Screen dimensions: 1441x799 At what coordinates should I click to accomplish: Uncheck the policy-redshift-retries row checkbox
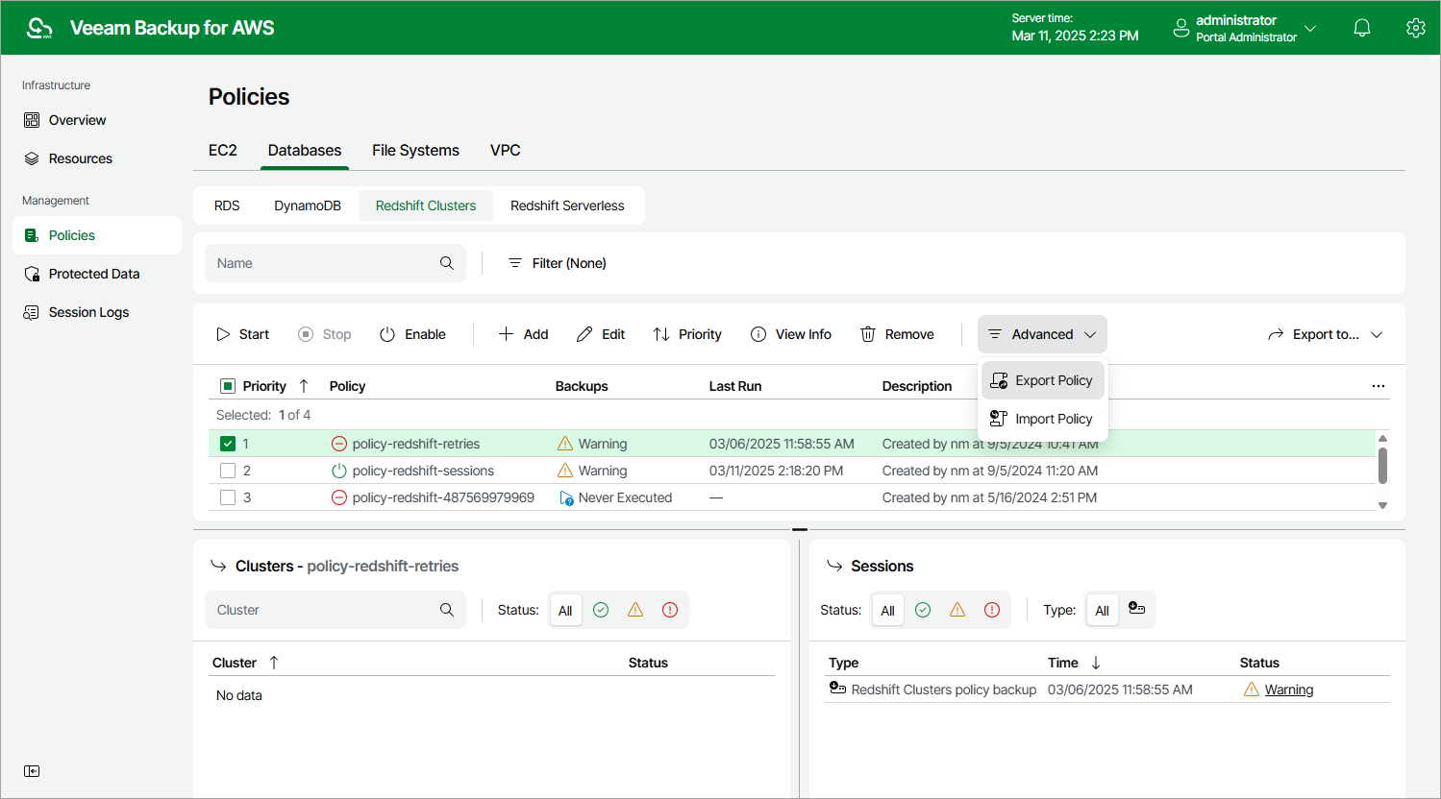(228, 444)
